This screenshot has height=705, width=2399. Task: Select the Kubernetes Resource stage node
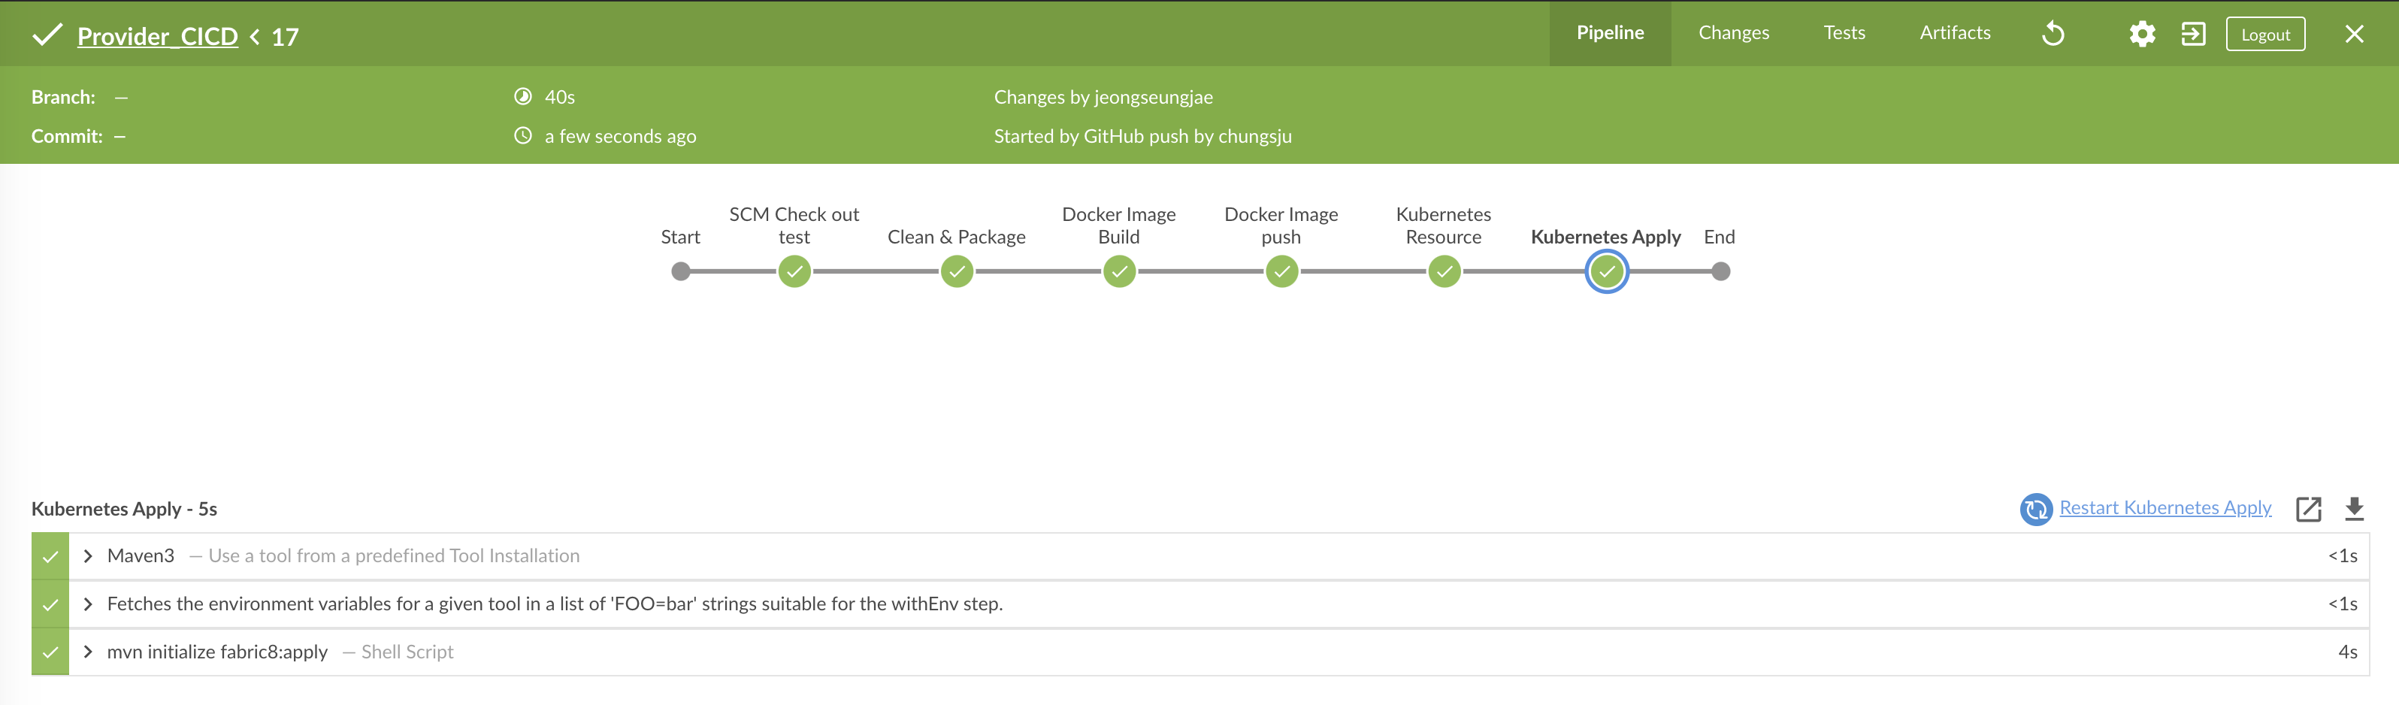[1445, 272]
